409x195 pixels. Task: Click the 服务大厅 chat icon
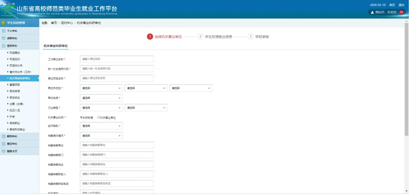click(x=3, y=151)
